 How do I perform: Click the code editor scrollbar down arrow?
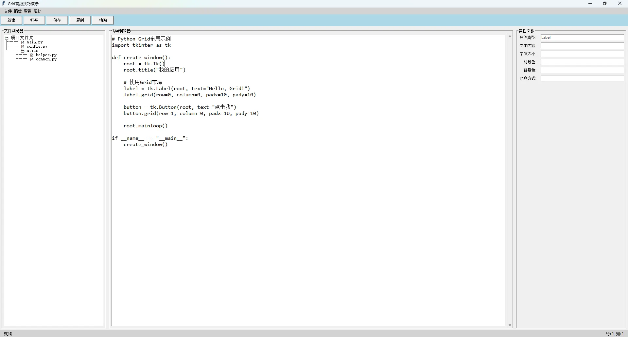point(510,325)
